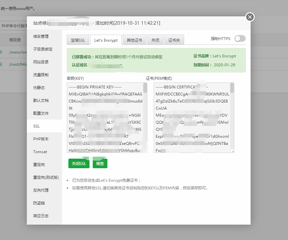Open 响应日志 in the sidebar
This screenshot has width=288, height=240.
pos(44,216)
